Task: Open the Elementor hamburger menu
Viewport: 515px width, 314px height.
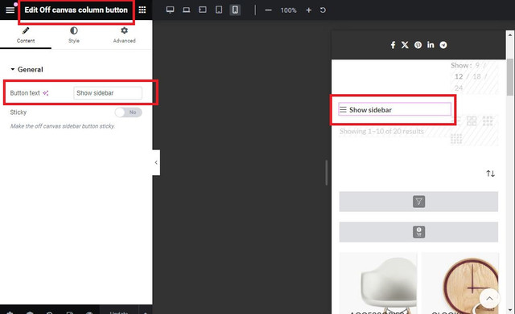Action: coord(10,10)
